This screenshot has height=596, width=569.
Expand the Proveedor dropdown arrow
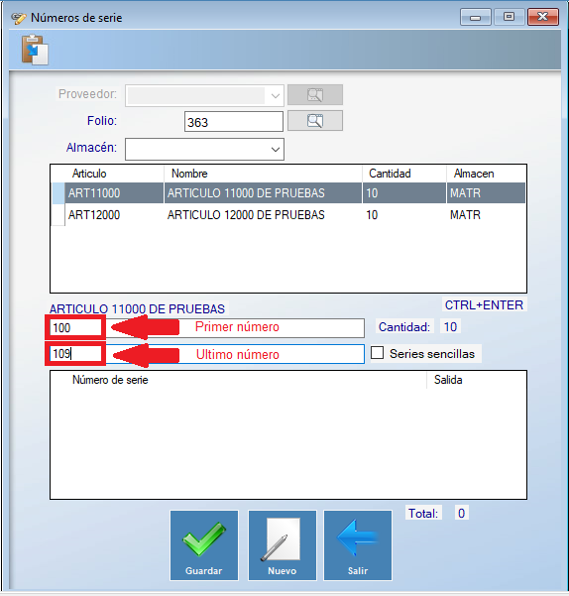pyautogui.click(x=276, y=96)
